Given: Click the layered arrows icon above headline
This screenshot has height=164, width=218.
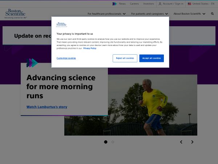Looking at the screenshot, I should pyautogui.click(x=32, y=63).
